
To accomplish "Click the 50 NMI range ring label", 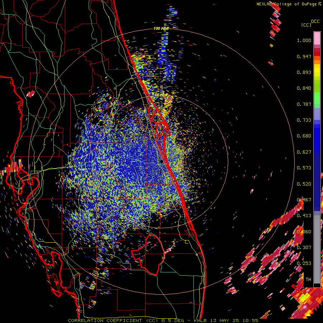I will click(x=161, y=95).
